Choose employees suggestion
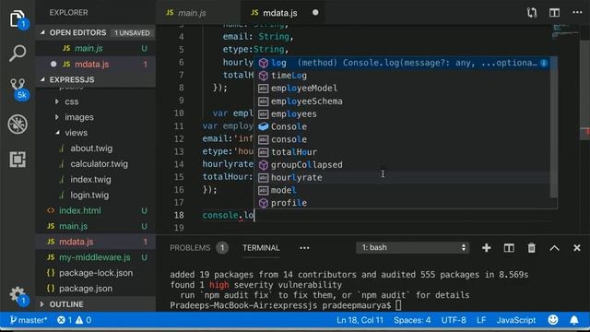590x332 pixels. pos(403,113)
